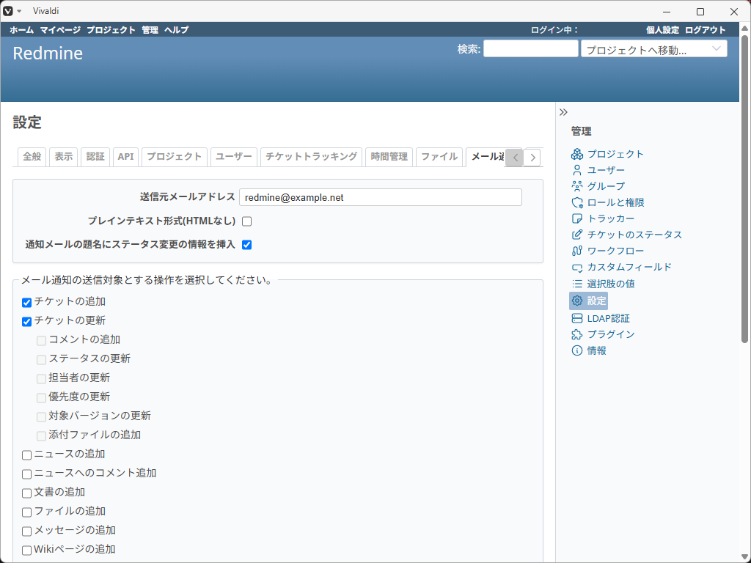
Task: Click the 送信元メールアドレス input field
Action: pyautogui.click(x=381, y=197)
